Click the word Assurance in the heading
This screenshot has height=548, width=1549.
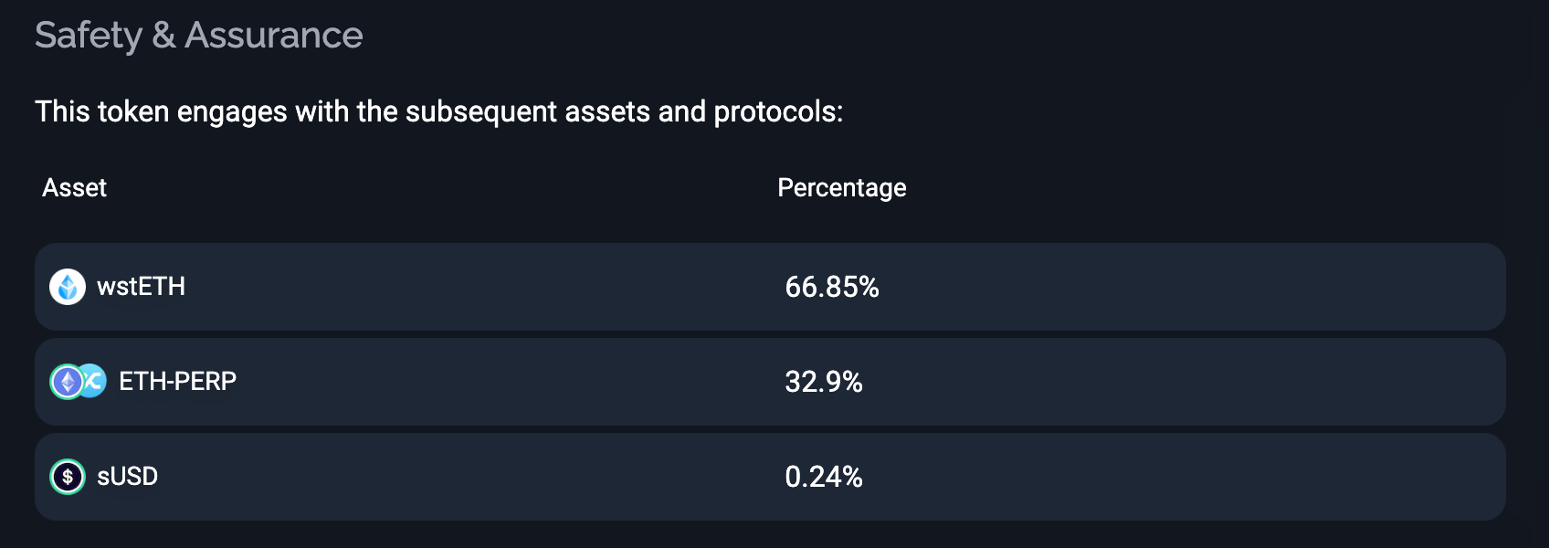(273, 36)
